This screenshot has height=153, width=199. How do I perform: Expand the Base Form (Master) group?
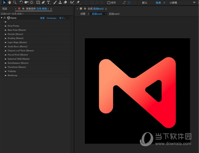[x=6, y=30]
